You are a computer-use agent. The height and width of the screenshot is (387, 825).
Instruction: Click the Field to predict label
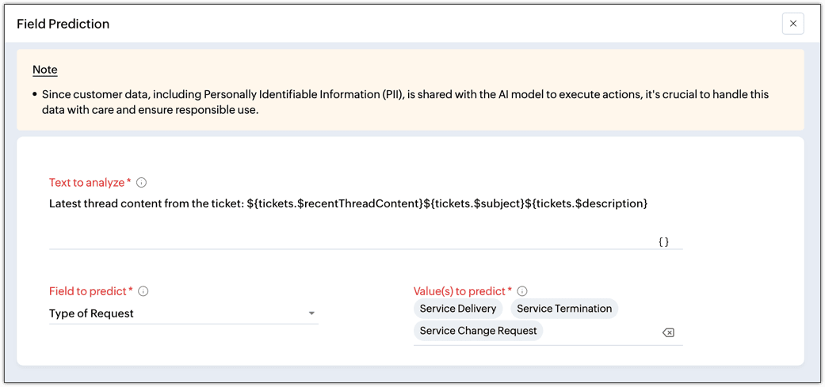point(89,291)
